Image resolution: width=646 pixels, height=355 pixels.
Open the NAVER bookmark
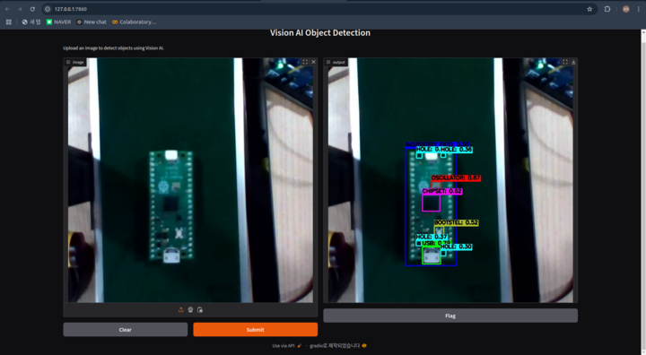(x=58, y=22)
